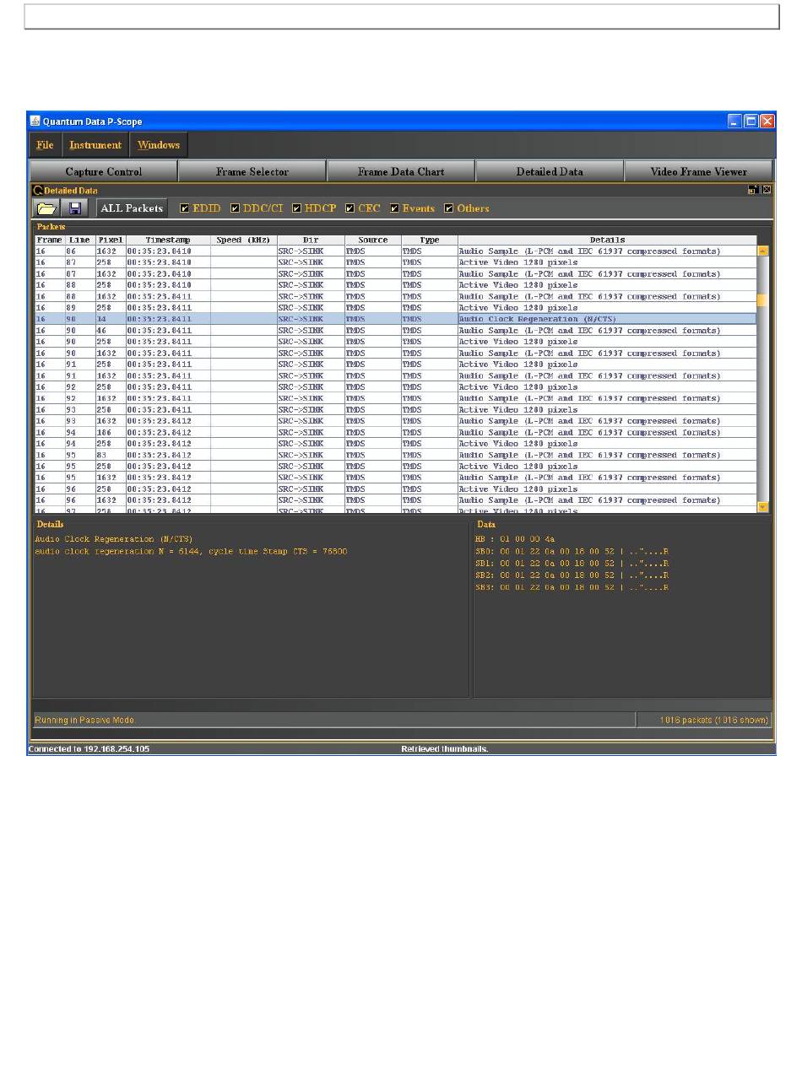The height and width of the screenshot is (1069, 802).
Task: Click the Quantum Data P-Scope title bar icon
Action: [x=35, y=121]
